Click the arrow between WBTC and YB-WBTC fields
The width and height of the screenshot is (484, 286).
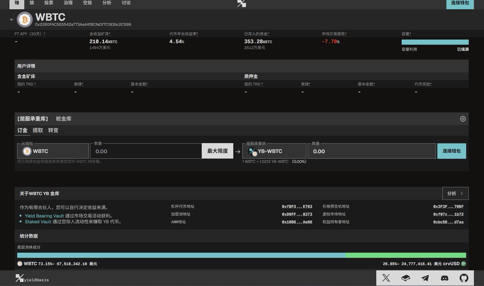[238, 151]
